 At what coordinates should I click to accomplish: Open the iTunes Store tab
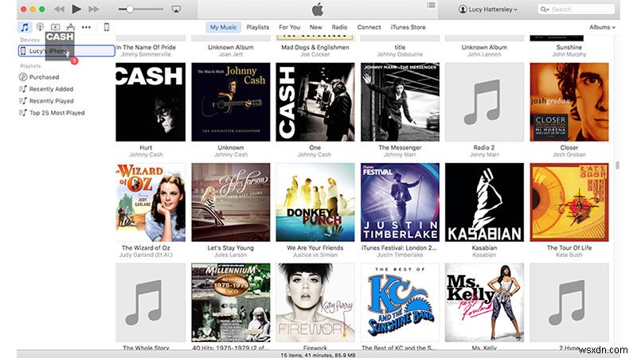tap(407, 27)
